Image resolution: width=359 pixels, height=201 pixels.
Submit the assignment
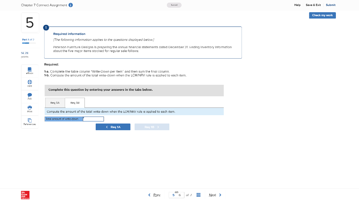pyautogui.click(x=331, y=5)
